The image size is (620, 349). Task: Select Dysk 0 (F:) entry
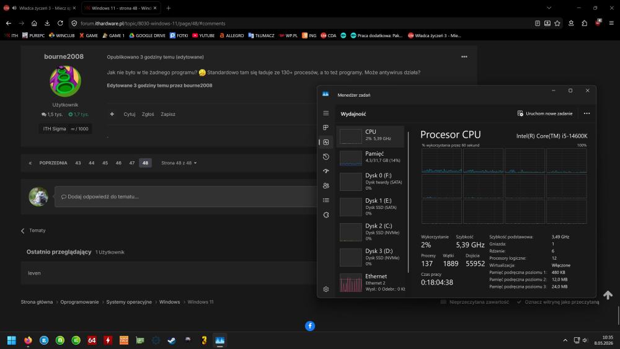(x=371, y=182)
